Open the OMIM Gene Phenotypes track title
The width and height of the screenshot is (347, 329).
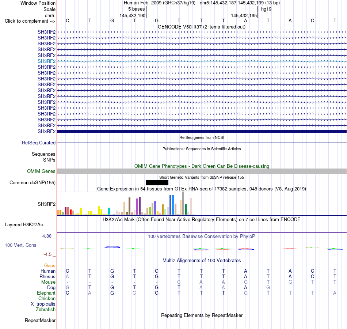click(202, 166)
